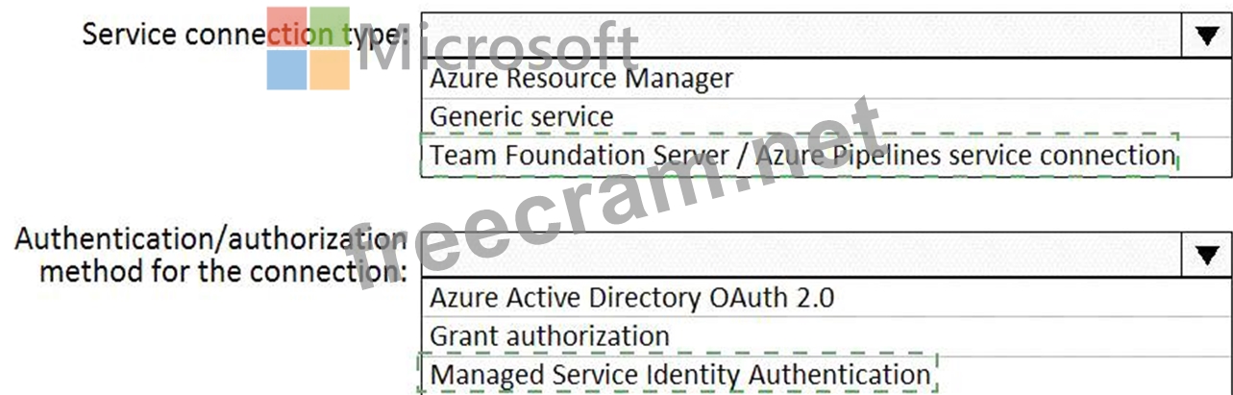The height and width of the screenshot is (395, 1233).
Task: Select Azure Active Directory OAuth 2.0
Action: click(631, 297)
